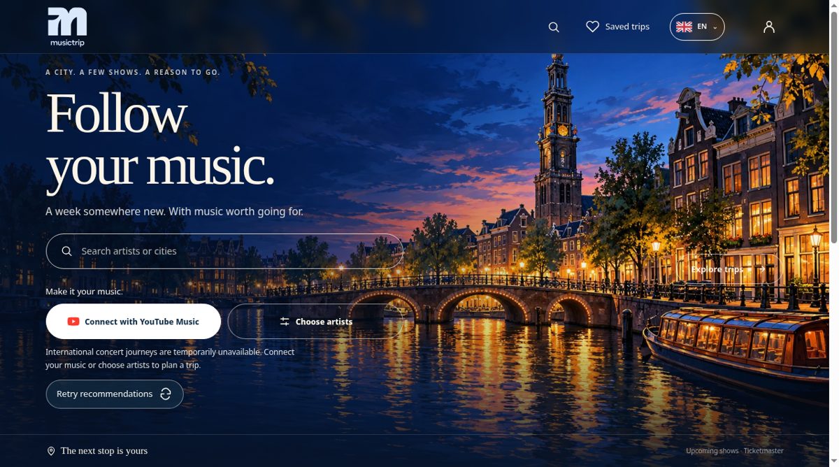Click the Explore trips button
839x467 pixels.
729,269
